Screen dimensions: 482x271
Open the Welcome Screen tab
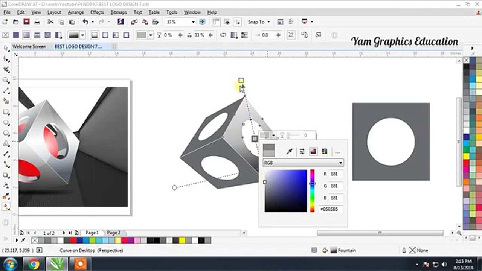point(29,46)
